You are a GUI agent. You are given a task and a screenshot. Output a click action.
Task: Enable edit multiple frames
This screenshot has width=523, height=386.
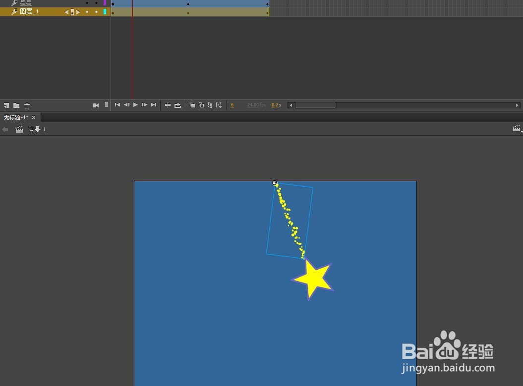tap(210, 105)
